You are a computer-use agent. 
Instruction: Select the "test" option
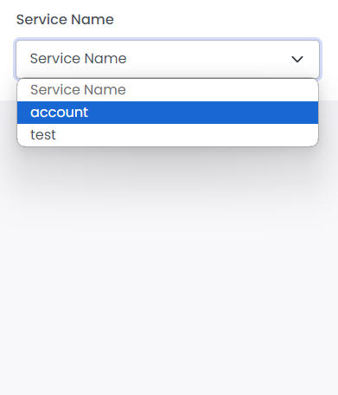pos(168,135)
